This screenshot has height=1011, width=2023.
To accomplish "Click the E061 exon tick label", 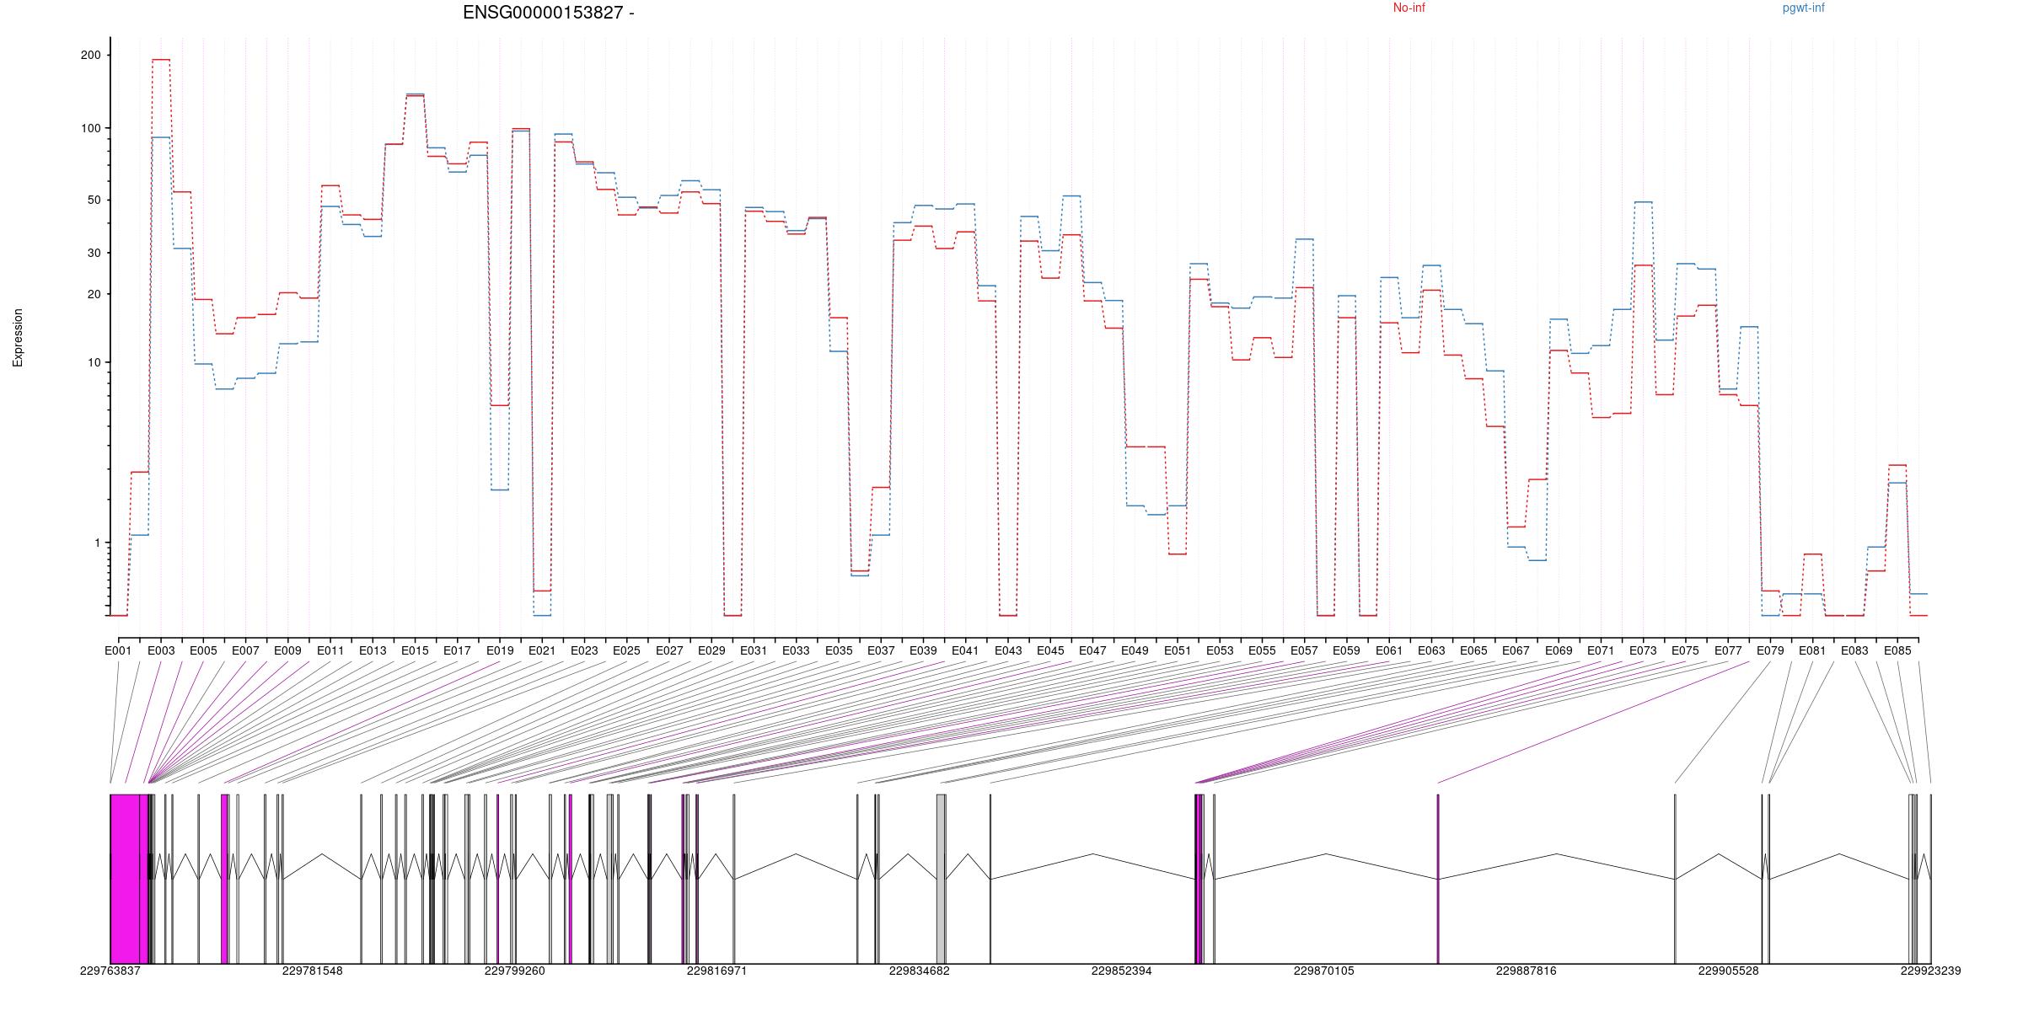I will tap(1389, 650).
